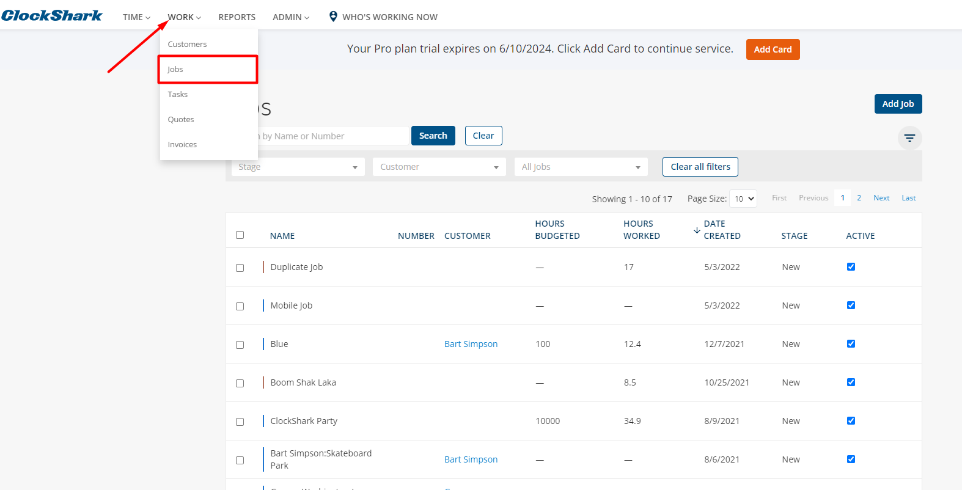Select Tasks from Work menu
Image resolution: width=962 pixels, height=490 pixels.
pos(208,94)
